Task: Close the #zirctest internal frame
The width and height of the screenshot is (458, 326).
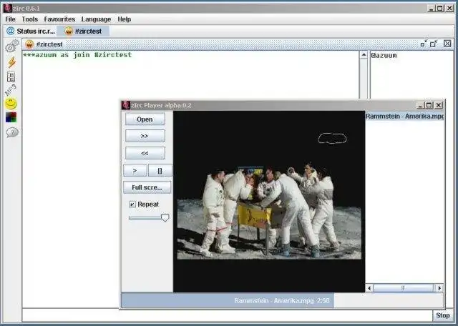Action: pyautogui.click(x=447, y=44)
